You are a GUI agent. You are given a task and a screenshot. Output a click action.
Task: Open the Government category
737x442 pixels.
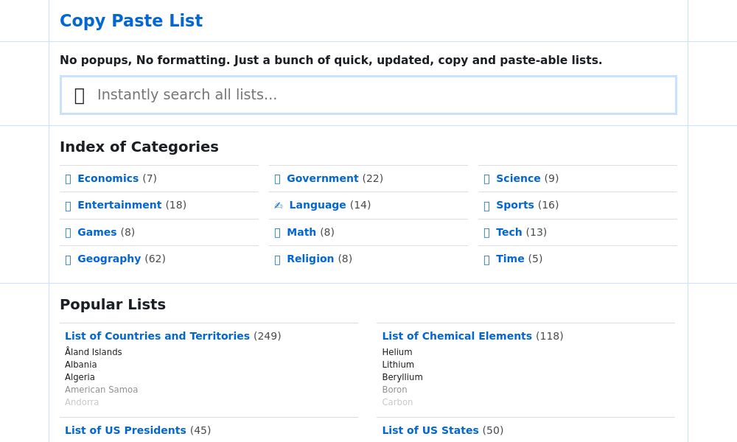tap(323, 178)
